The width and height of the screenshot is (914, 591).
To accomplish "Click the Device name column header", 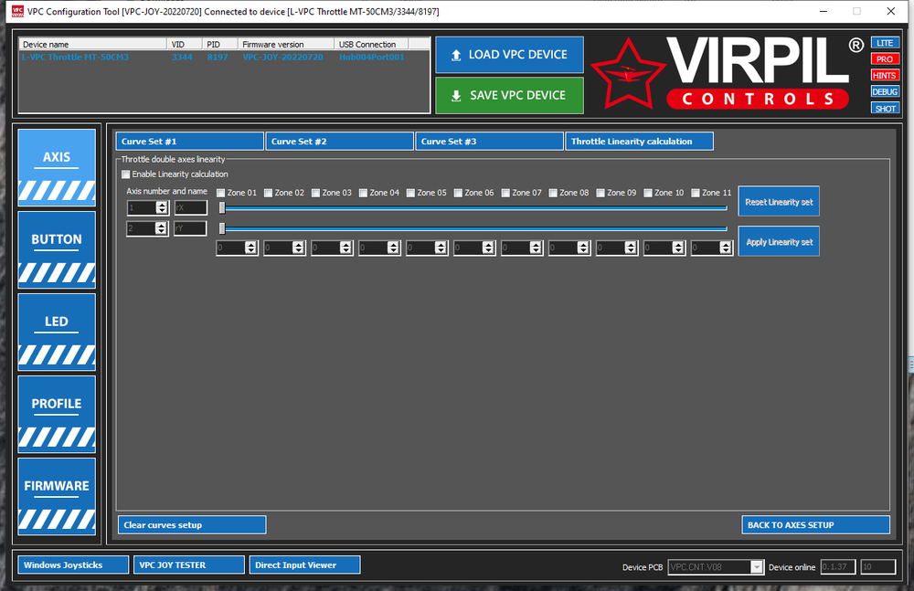I will click(92, 44).
